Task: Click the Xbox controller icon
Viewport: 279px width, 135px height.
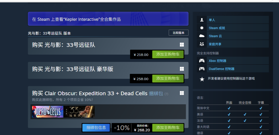Action: click(202, 61)
